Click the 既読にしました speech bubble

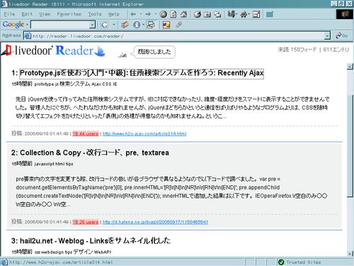[154, 52]
